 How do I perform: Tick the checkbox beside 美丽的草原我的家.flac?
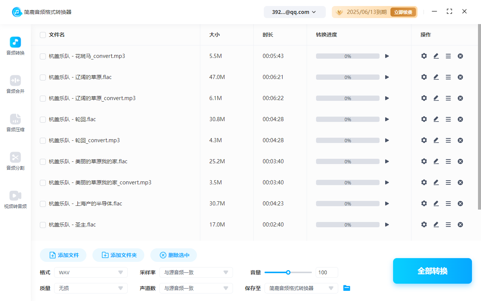point(42,161)
